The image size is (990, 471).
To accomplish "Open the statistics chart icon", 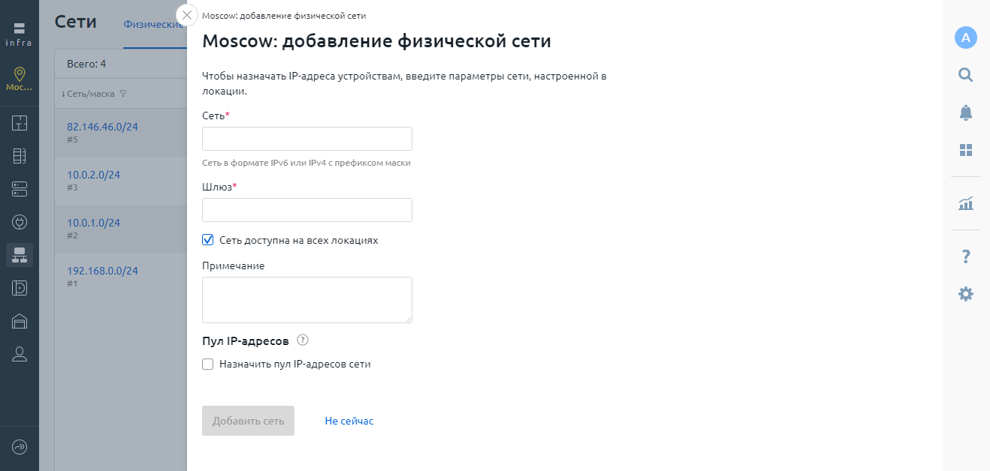I will tap(966, 203).
